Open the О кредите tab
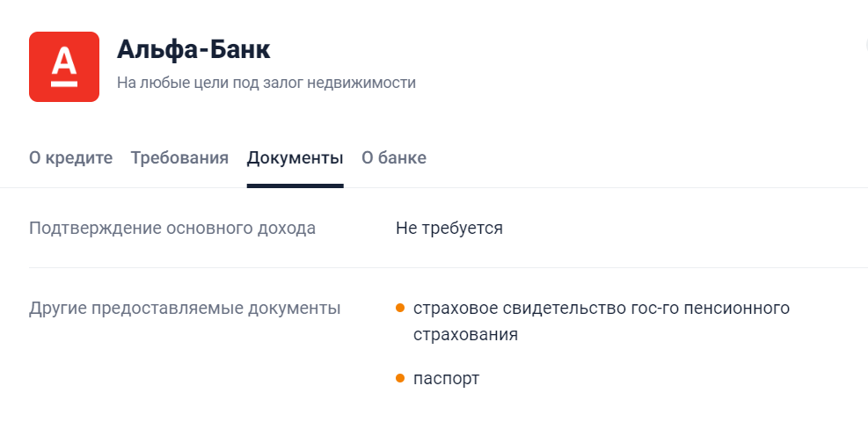The height and width of the screenshot is (444, 868). click(70, 158)
